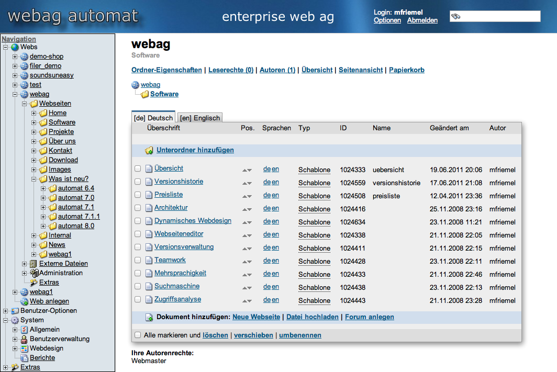
Task: Collapse the System tree node
Action: (6, 321)
